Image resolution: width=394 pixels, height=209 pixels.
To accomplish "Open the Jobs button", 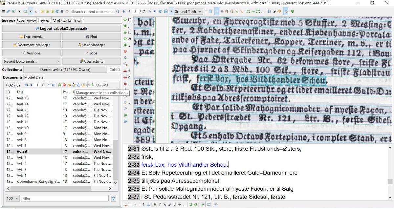I will (x=91, y=53).
